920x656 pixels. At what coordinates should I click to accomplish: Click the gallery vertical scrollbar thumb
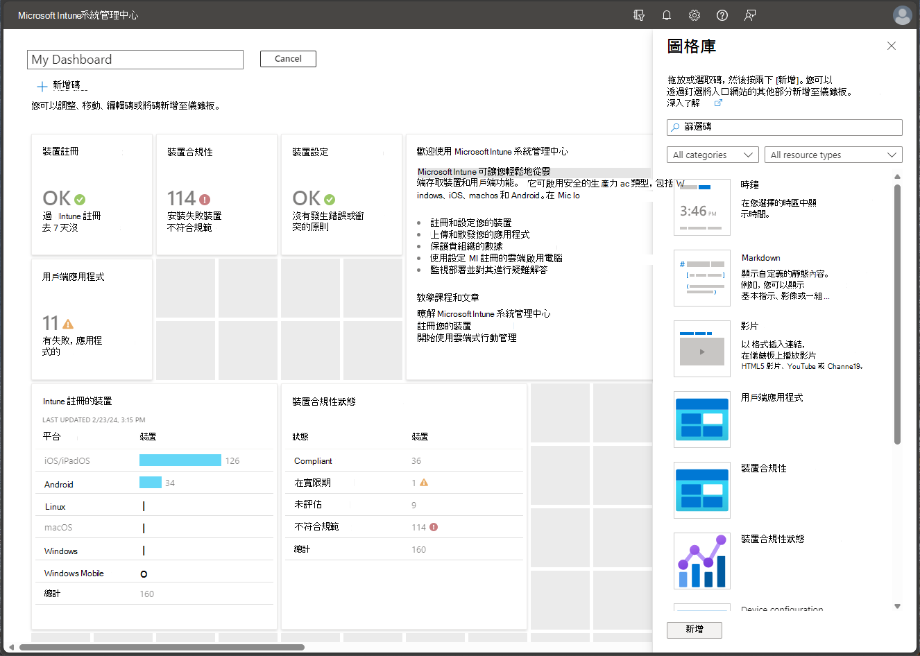897,314
